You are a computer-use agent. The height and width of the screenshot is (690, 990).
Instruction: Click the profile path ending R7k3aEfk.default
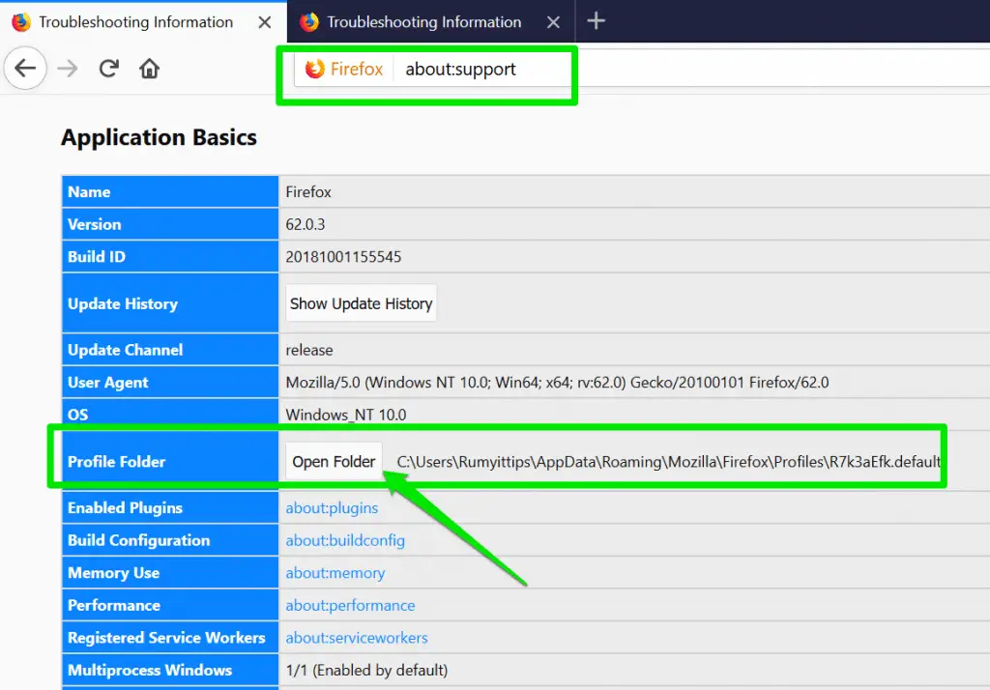coord(669,462)
